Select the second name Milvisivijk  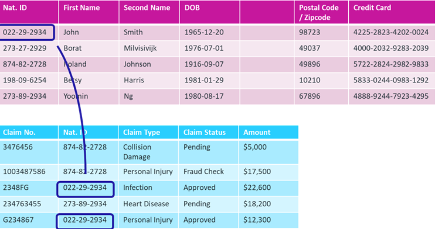coord(140,48)
